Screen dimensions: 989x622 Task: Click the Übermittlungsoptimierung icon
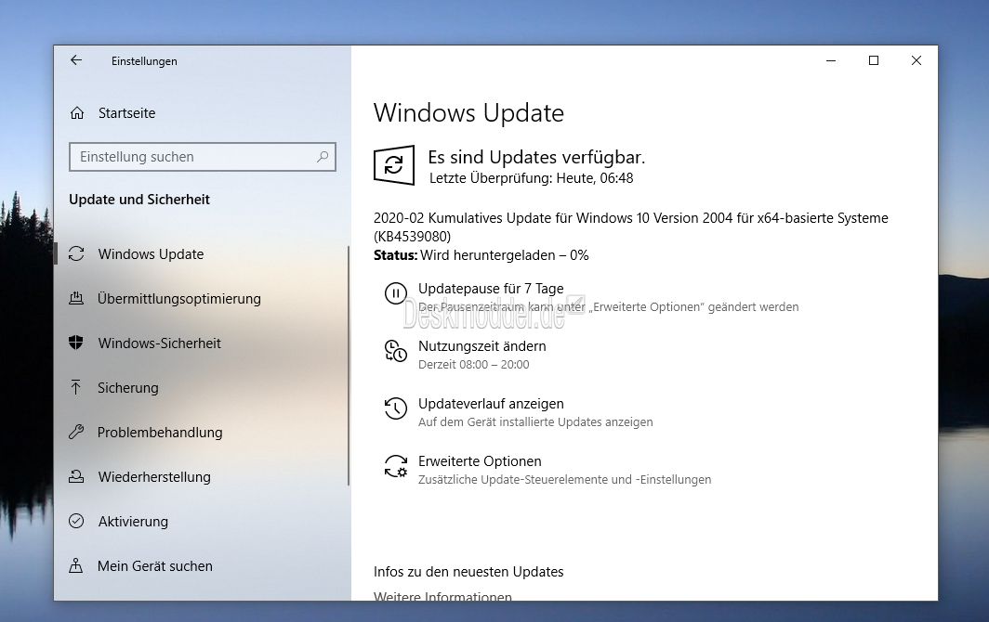[x=76, y=298]
